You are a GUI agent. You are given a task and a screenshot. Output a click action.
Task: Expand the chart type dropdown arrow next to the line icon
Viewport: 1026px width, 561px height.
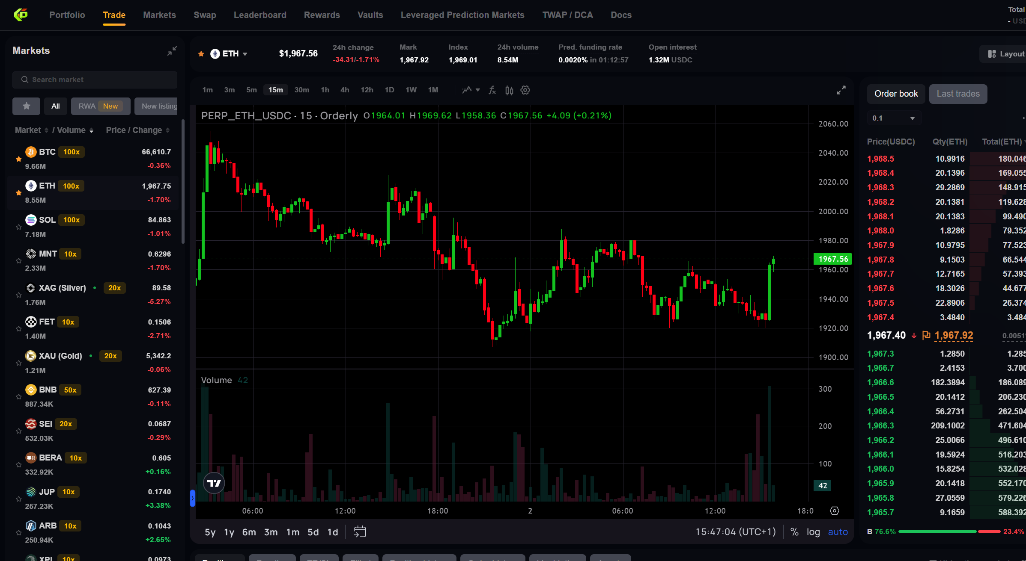click(x=479, y=90)
